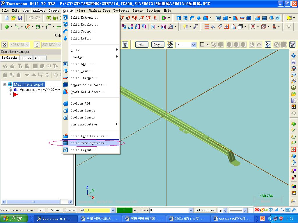Click the Create Line icon
The width and height of the screenshot is (298, 223).
coord(17,27)
